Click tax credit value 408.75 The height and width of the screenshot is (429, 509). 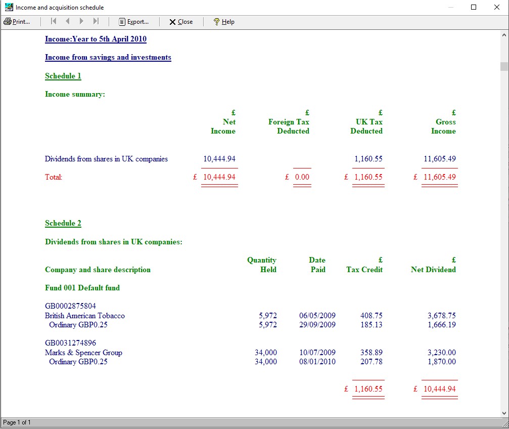(x=372, y=316)
